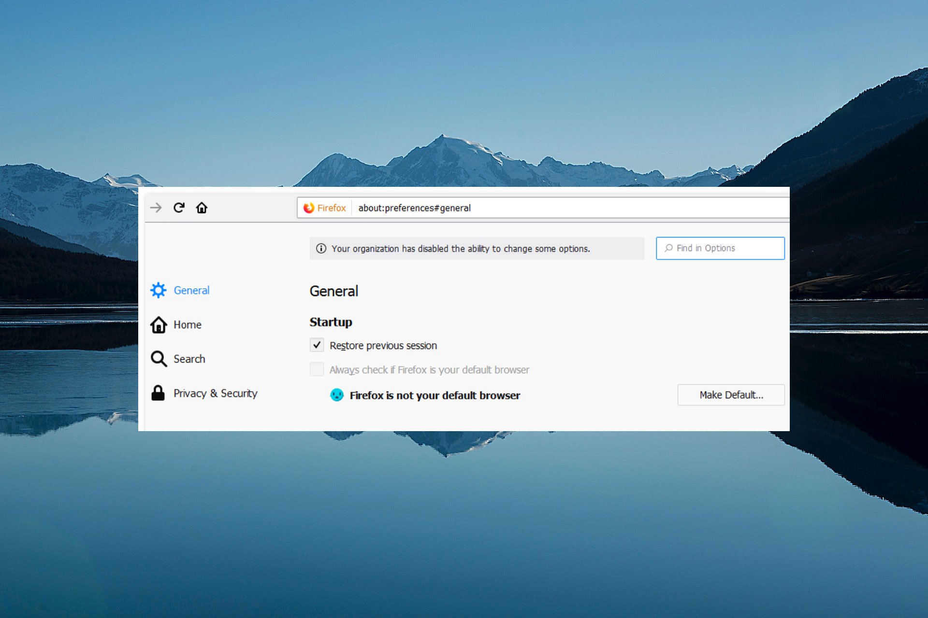The height and width of the screenshot is (618, 928).
Task: Go to the homepage via the toolbar home icon
Action: tap(202, 208)
